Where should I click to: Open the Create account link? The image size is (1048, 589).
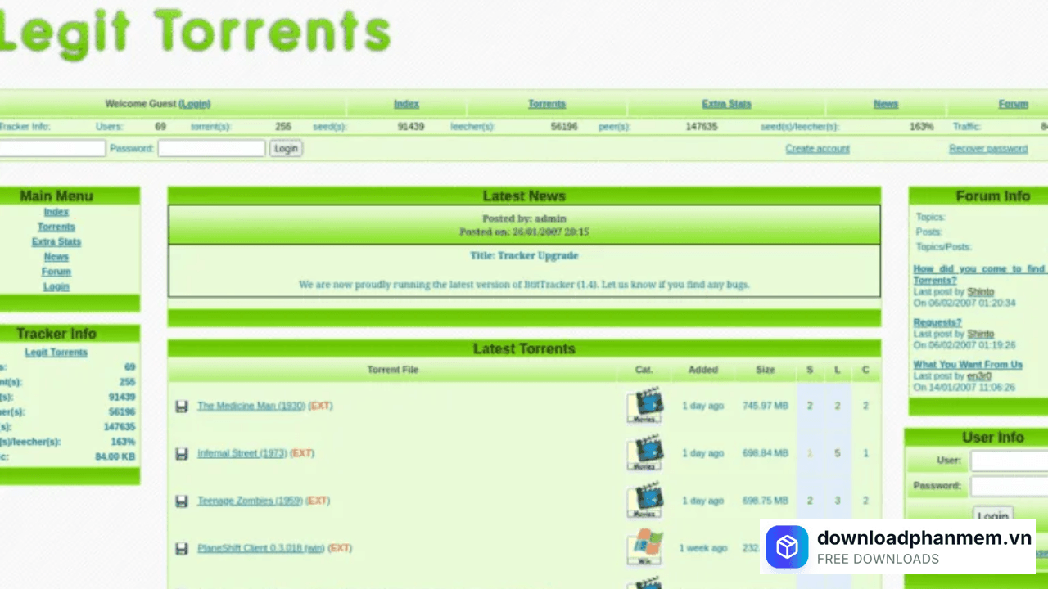(817, 148)
